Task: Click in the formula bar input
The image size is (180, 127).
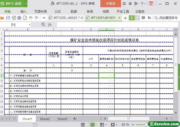Action: (117, 25)
